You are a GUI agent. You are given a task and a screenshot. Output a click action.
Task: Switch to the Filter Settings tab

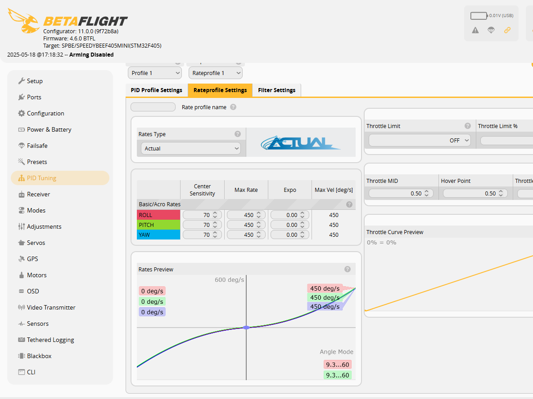tap(276, 90)
